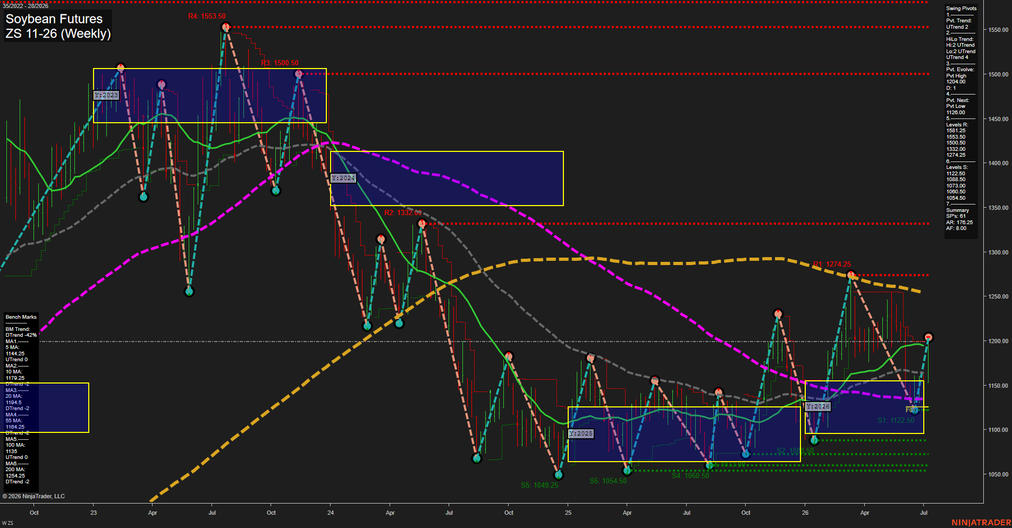Click the 1200.00 price axis label
The width and height of the screenshot is (1012, 528).
[x=998, y=341]
